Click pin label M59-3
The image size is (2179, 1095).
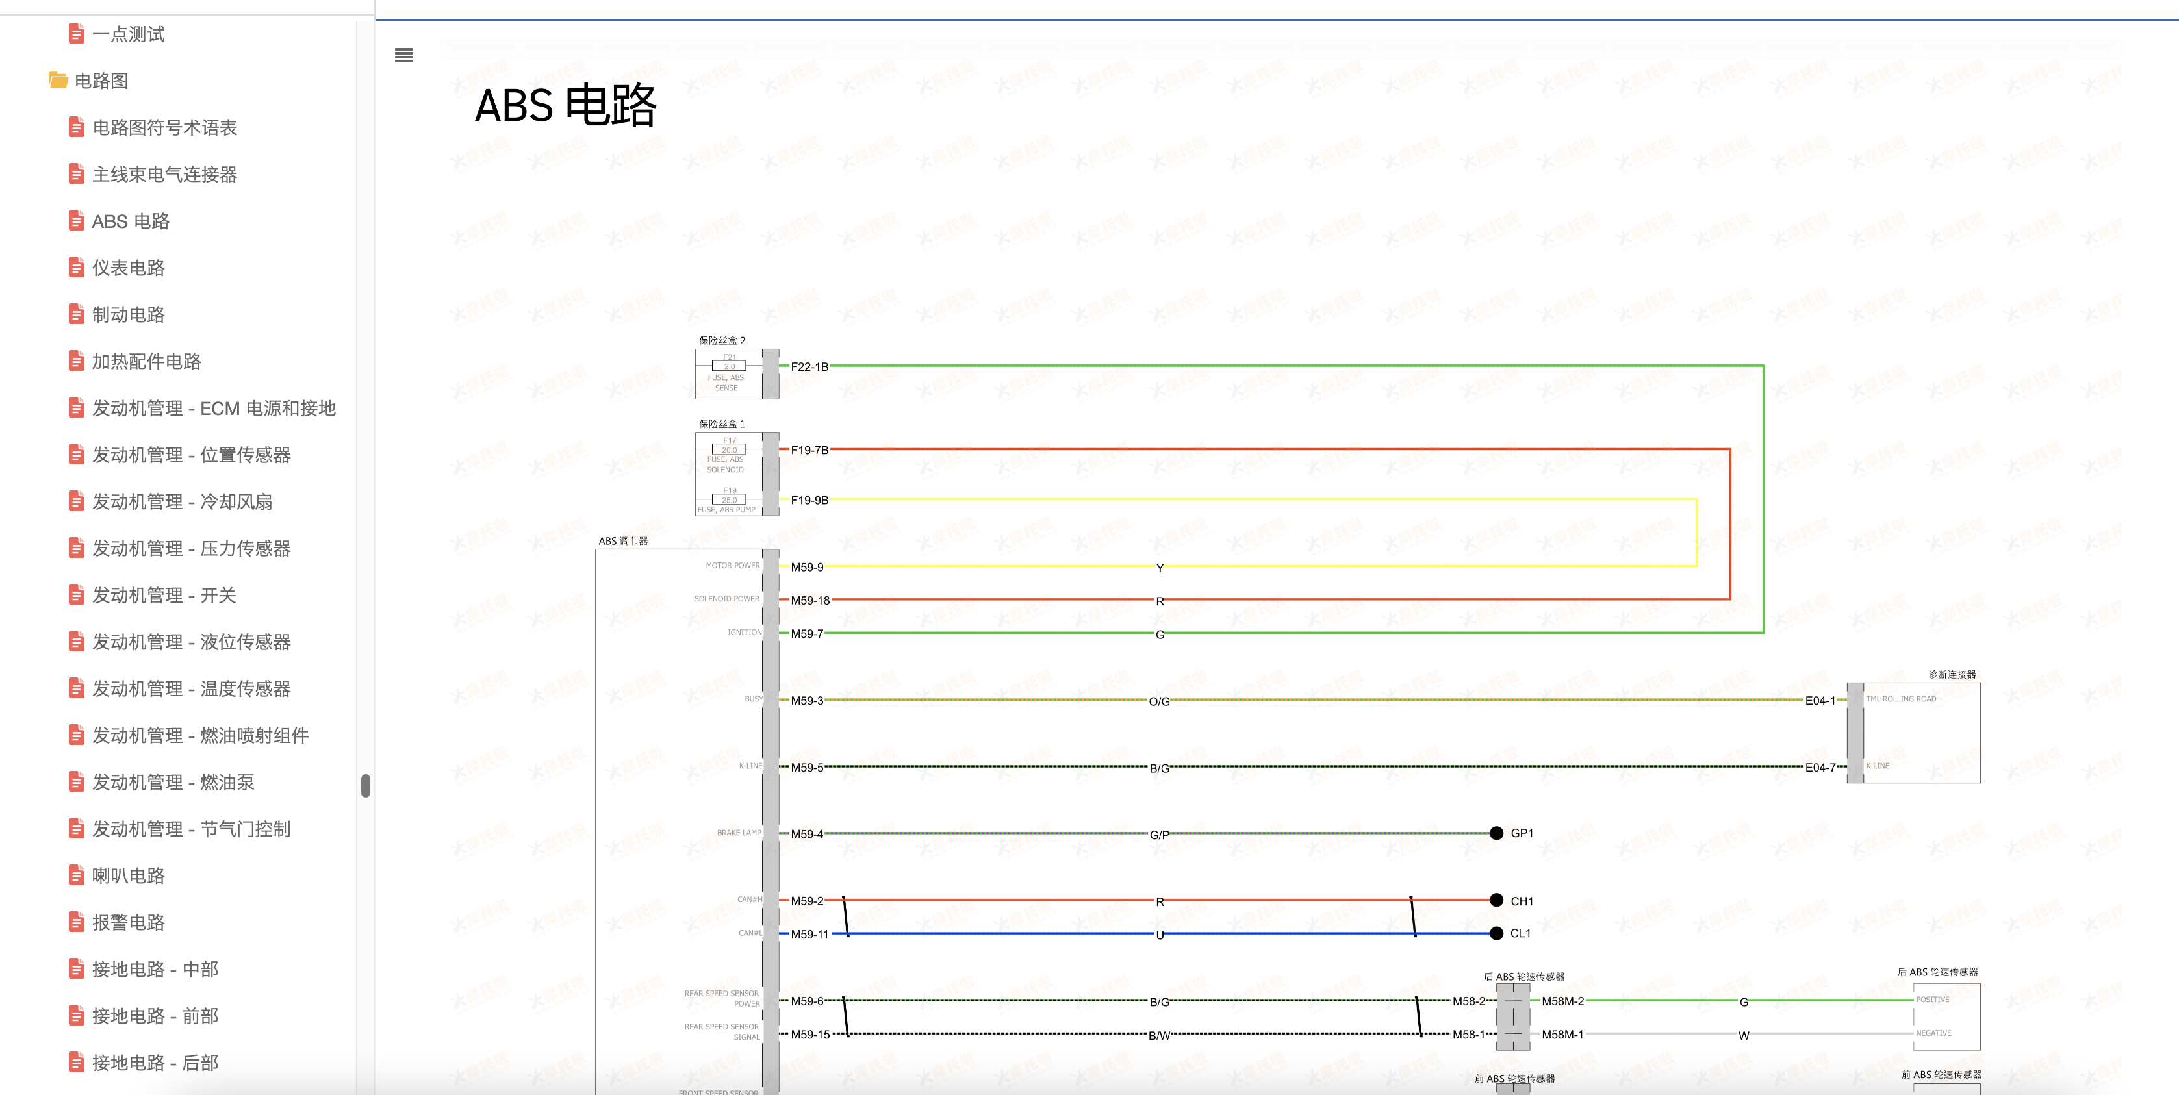(807, 701)
